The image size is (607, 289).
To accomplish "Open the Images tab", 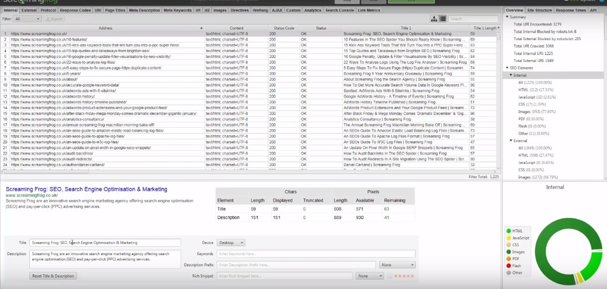I will [220, 10].
